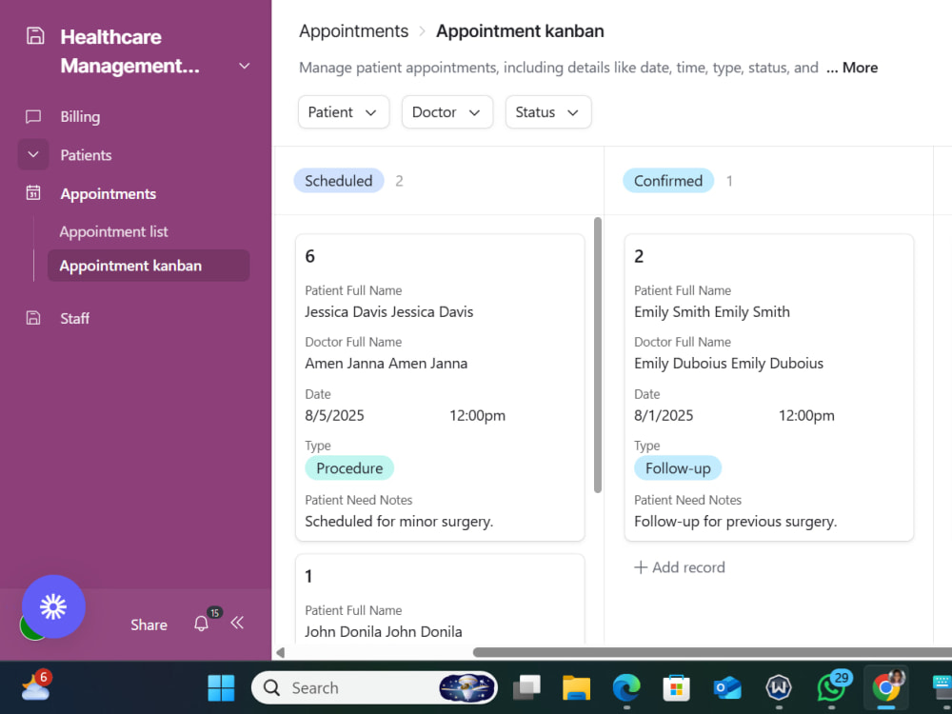The width and height of the screenshot is (952, 714).
Task: Click the Procedure type tag
Action: [349, 468]
